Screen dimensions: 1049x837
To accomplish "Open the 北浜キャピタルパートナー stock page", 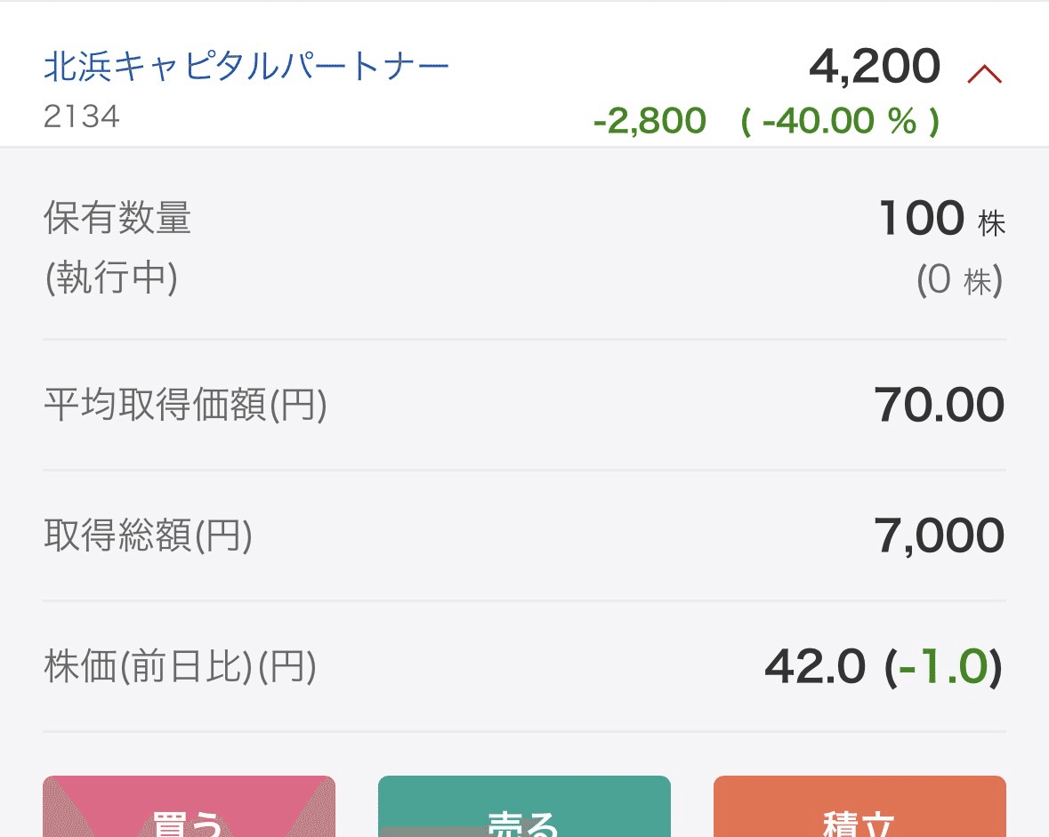I will point(246,67).
